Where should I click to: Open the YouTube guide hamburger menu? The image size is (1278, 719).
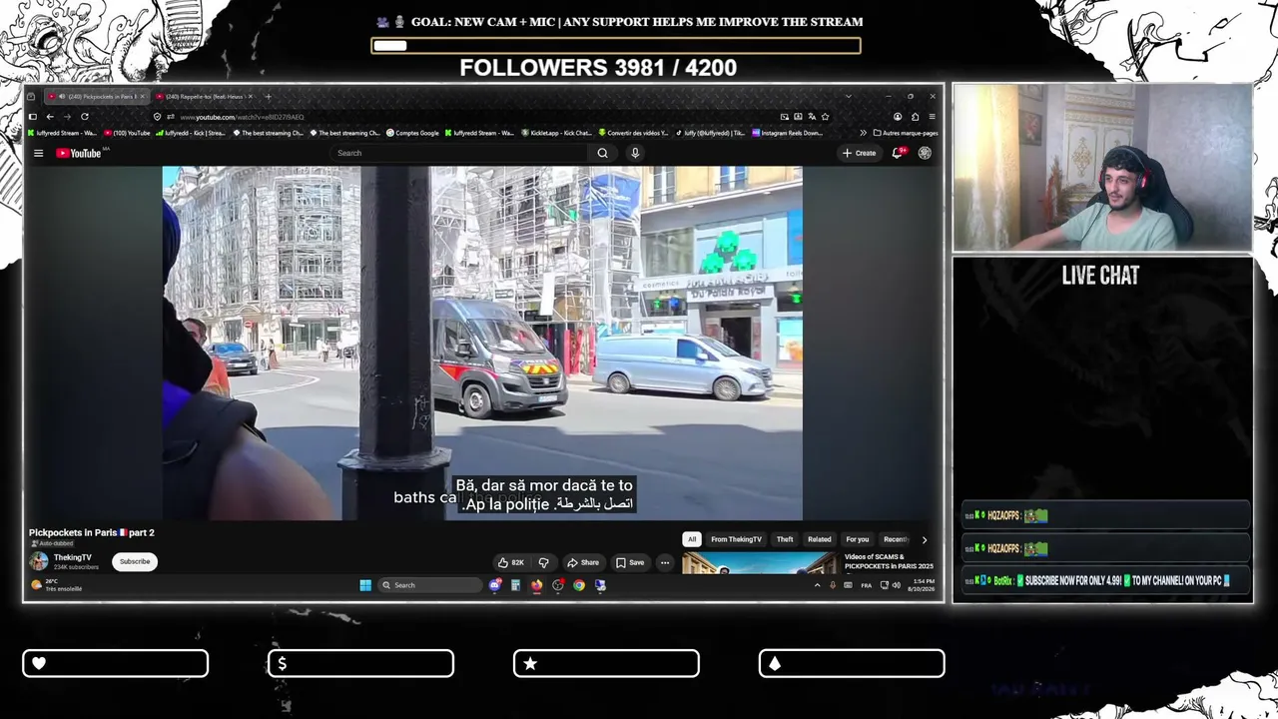[x=38, y=153]
